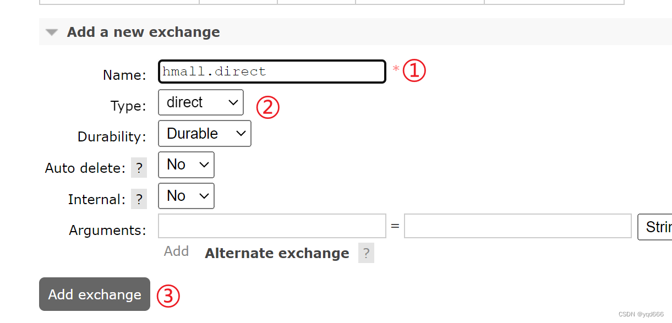Viewport: 672px width, 323px height.
Task: Click the red required asterisk beside Name
Action: point(396,69)
